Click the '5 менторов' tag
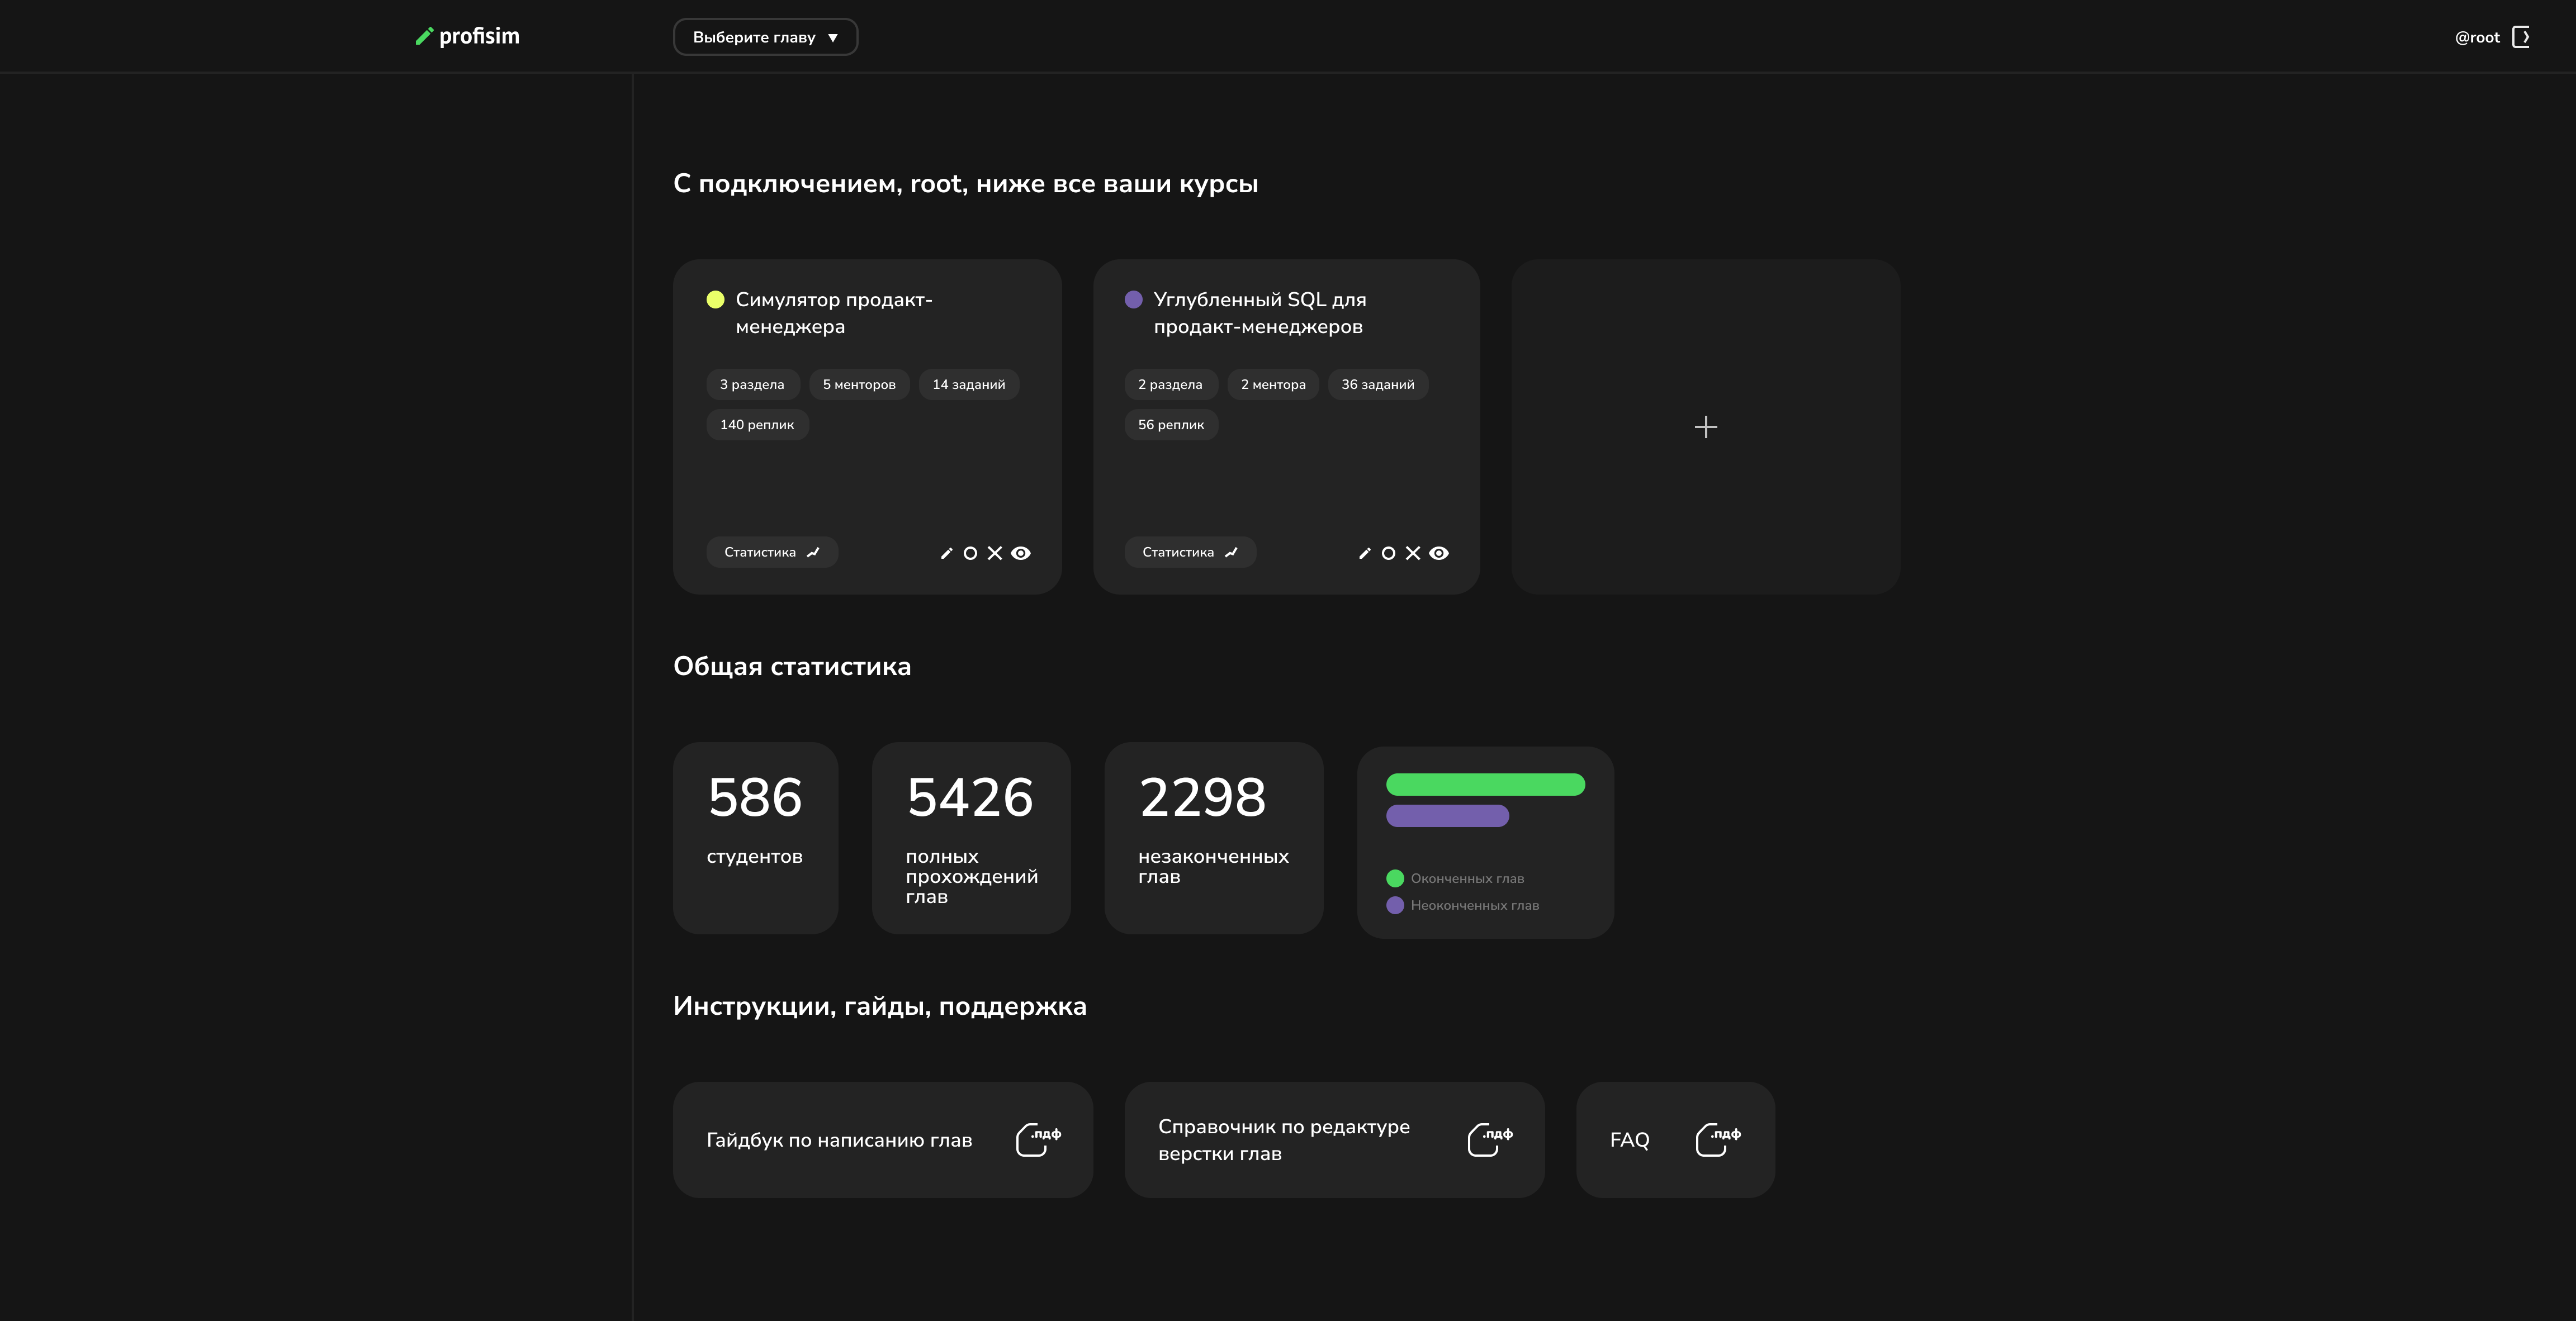Screen dimensions: 2576x1321 (x=859, y=384)
